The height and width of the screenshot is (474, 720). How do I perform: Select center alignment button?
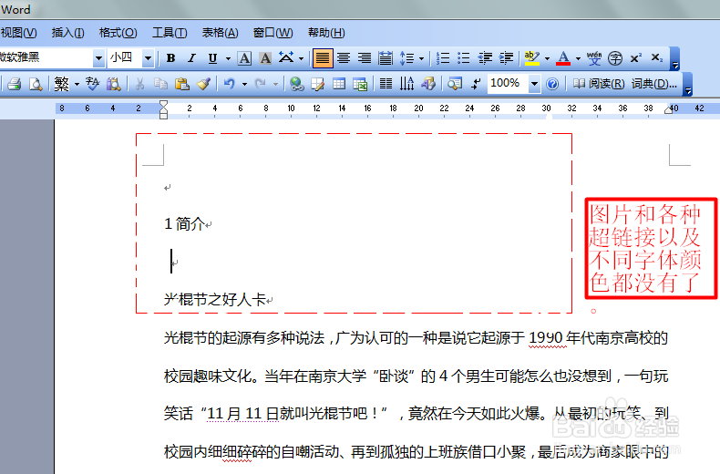344,58
